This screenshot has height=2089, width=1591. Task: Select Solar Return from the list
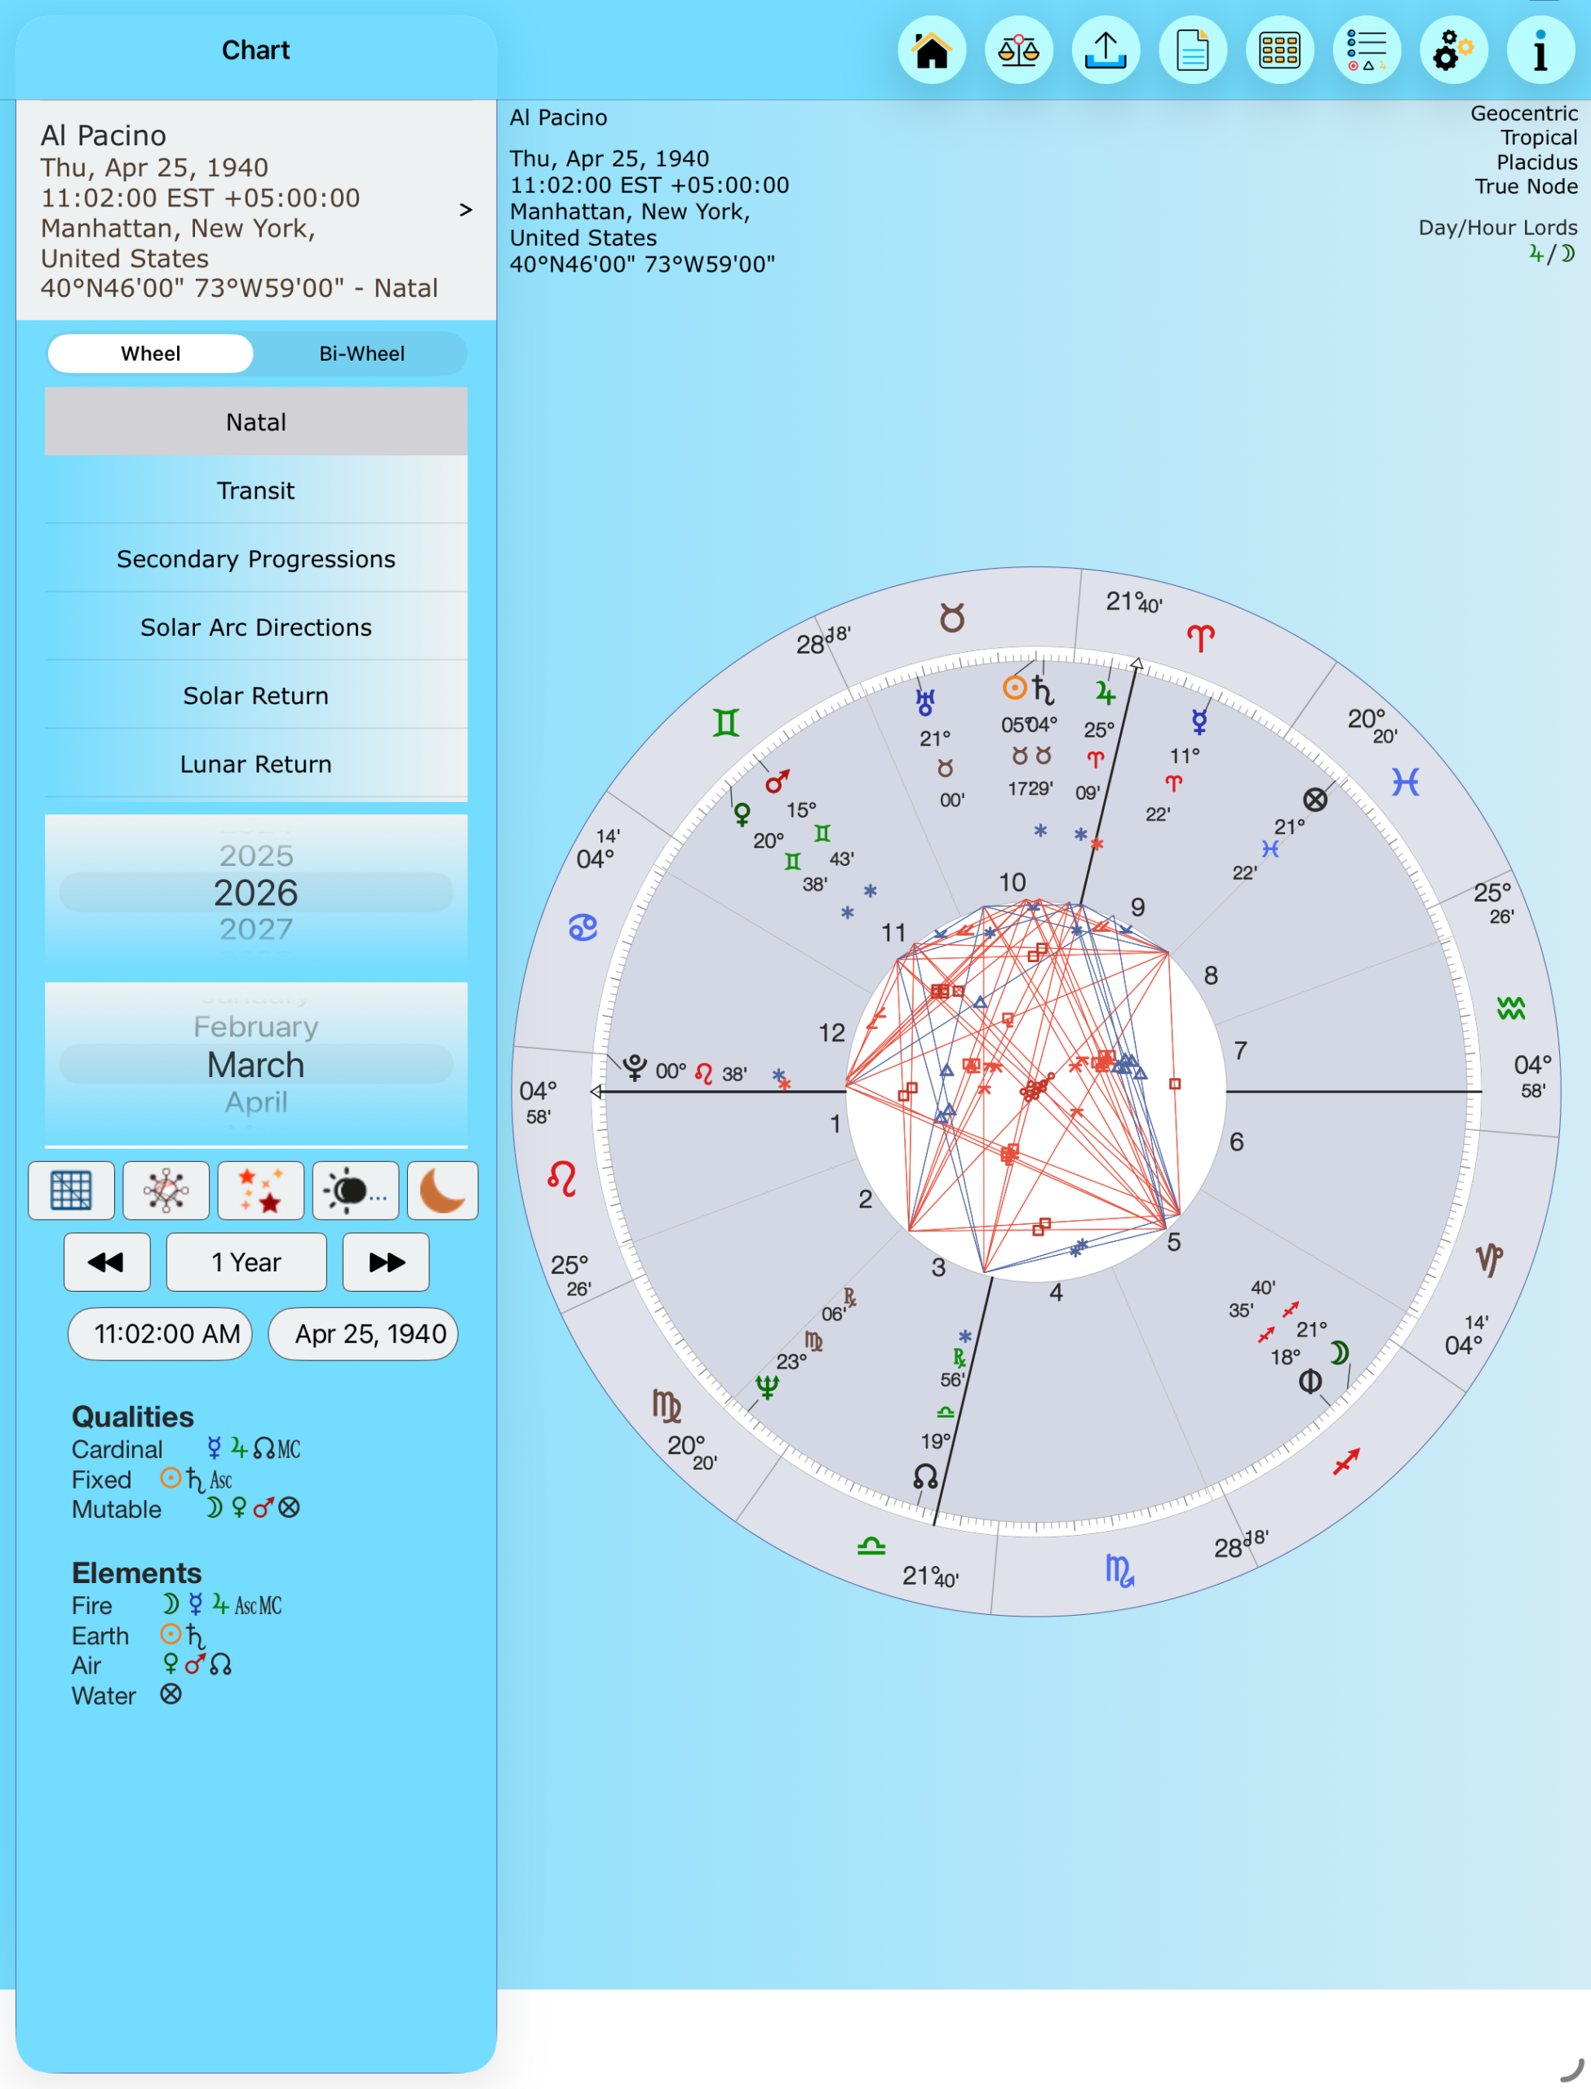(x=255, y=695)
